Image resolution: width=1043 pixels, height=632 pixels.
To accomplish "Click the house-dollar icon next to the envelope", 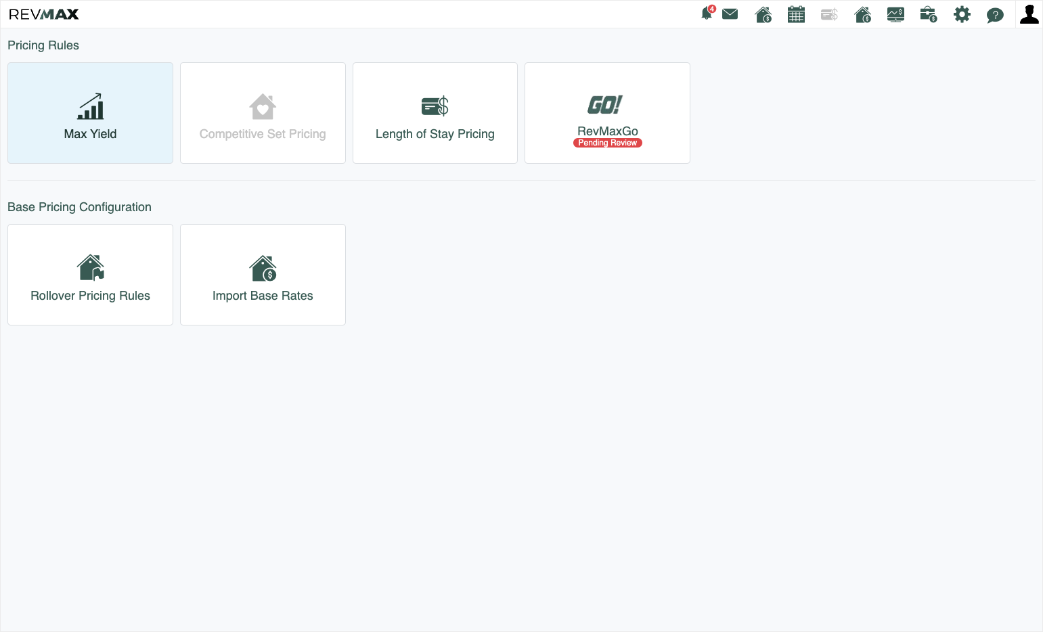I will click(763, 14).
